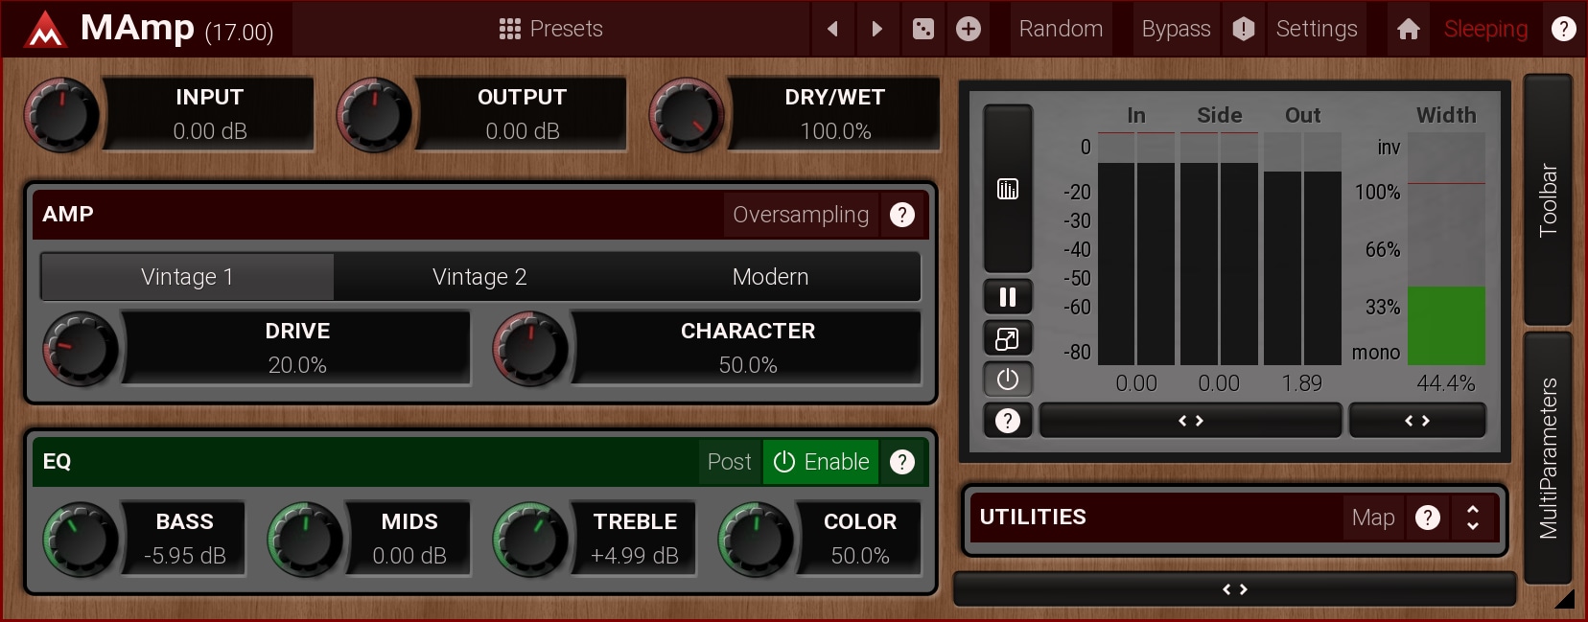Open the Oversampling options
Image resolution: width=1588 pixels, height=622 pixels.
pyautogui.click(x=801, y=215)
